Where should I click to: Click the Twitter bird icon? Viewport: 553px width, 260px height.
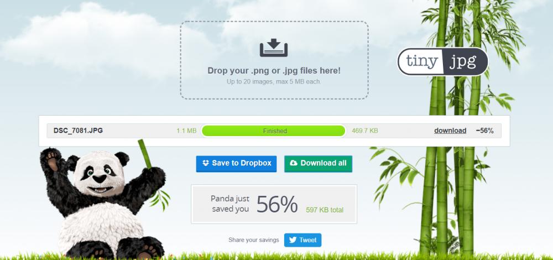tap(293, 240)
